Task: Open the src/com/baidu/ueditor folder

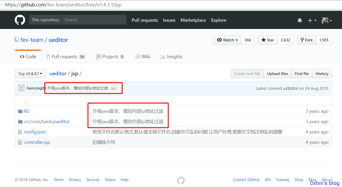Action: [x=47, y=122]
